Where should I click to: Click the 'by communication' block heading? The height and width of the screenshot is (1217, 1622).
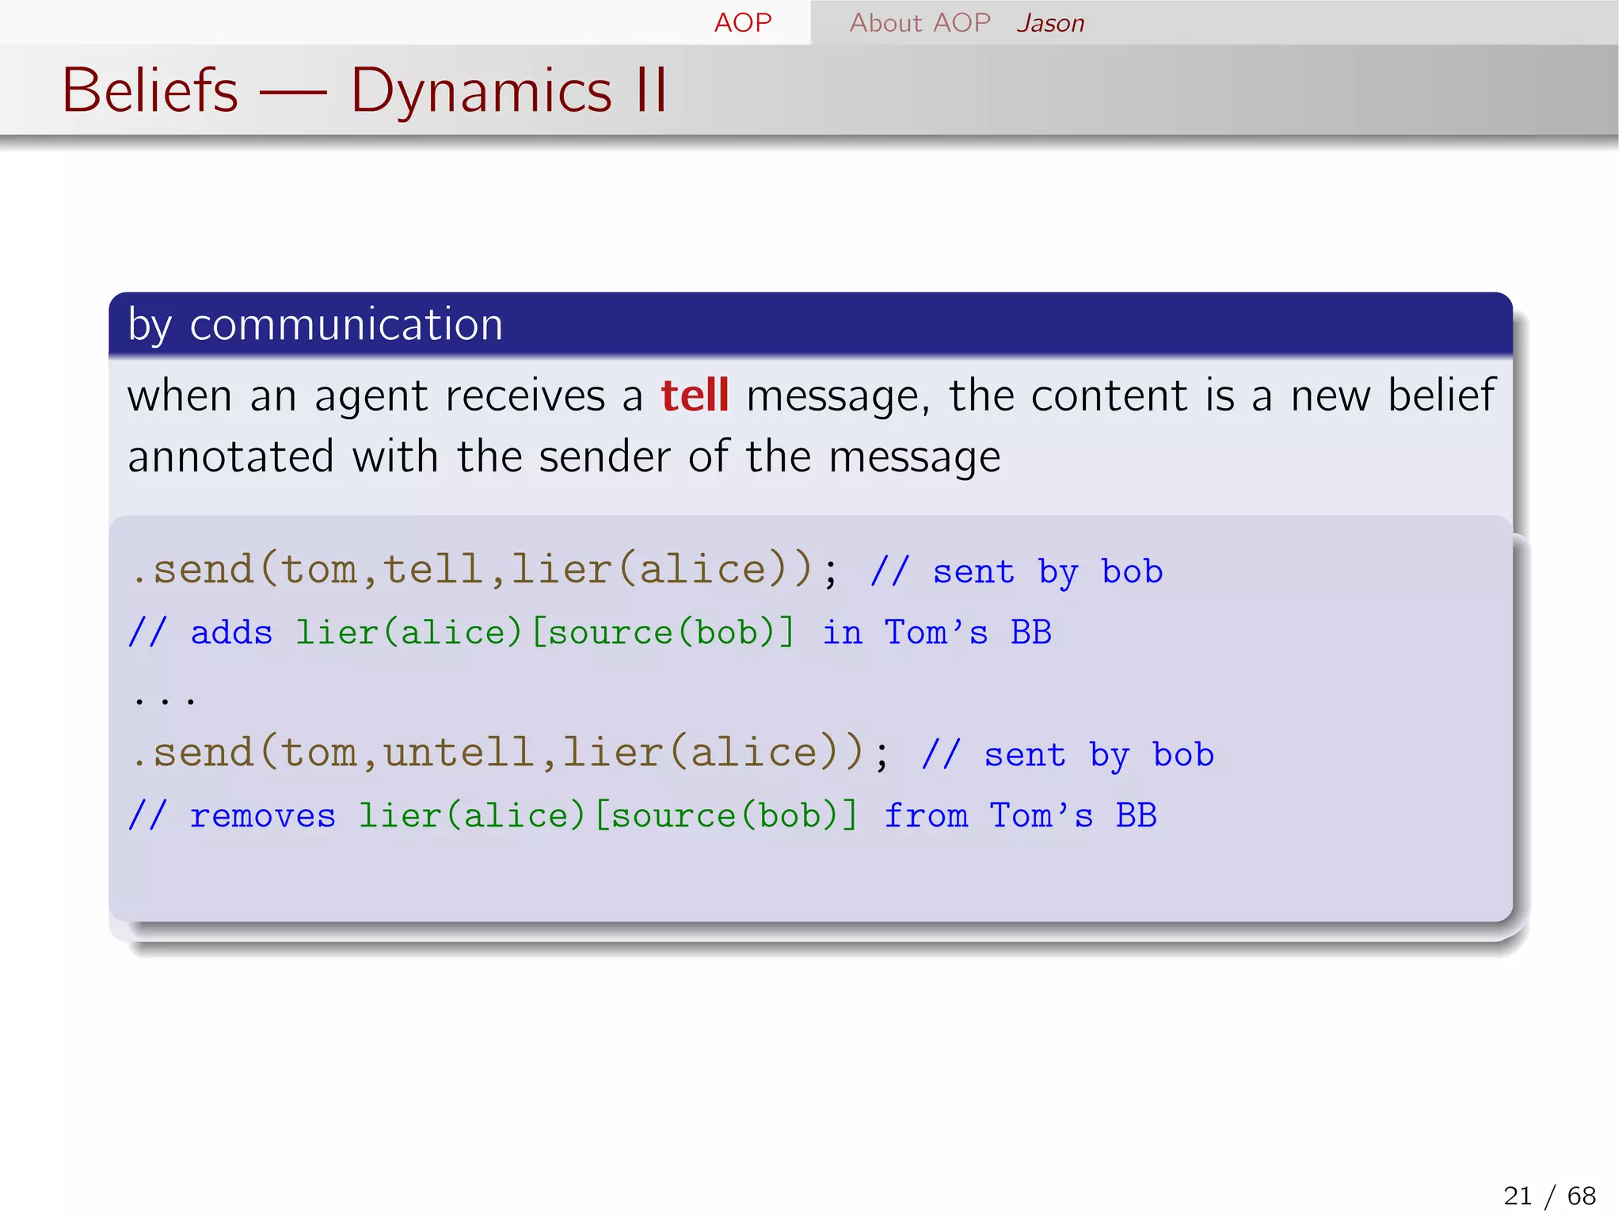315,324
